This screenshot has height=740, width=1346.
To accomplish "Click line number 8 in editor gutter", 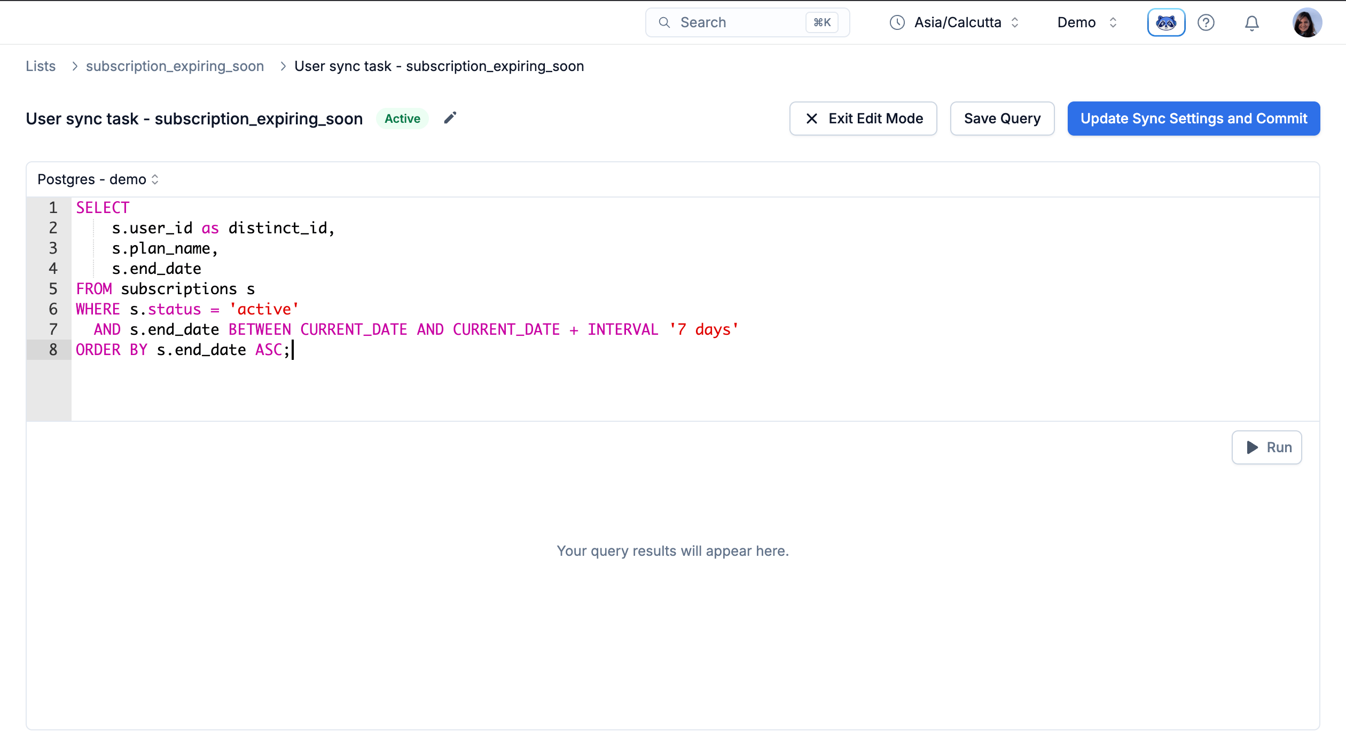I will point(53,350).
